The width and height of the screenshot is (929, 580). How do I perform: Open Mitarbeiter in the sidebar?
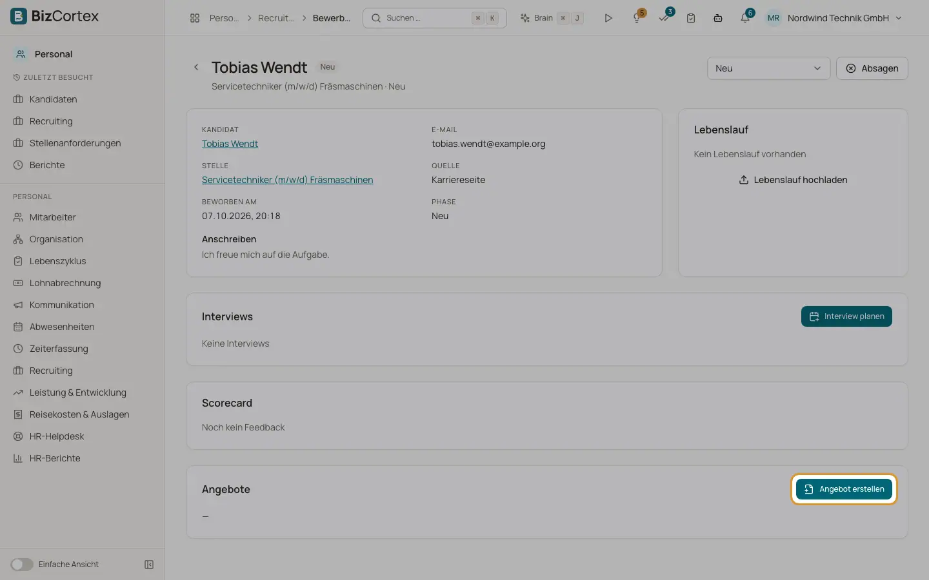pyautogui.click(x=52, y=217)
